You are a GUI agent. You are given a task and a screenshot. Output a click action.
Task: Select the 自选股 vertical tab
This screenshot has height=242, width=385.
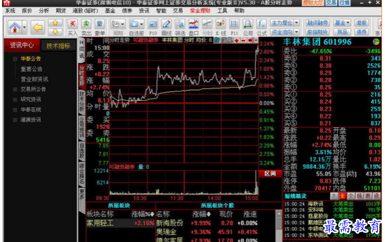coord(82,151)
